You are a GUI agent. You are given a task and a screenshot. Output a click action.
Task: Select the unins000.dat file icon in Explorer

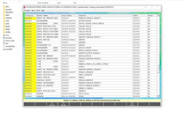[4, 46]
